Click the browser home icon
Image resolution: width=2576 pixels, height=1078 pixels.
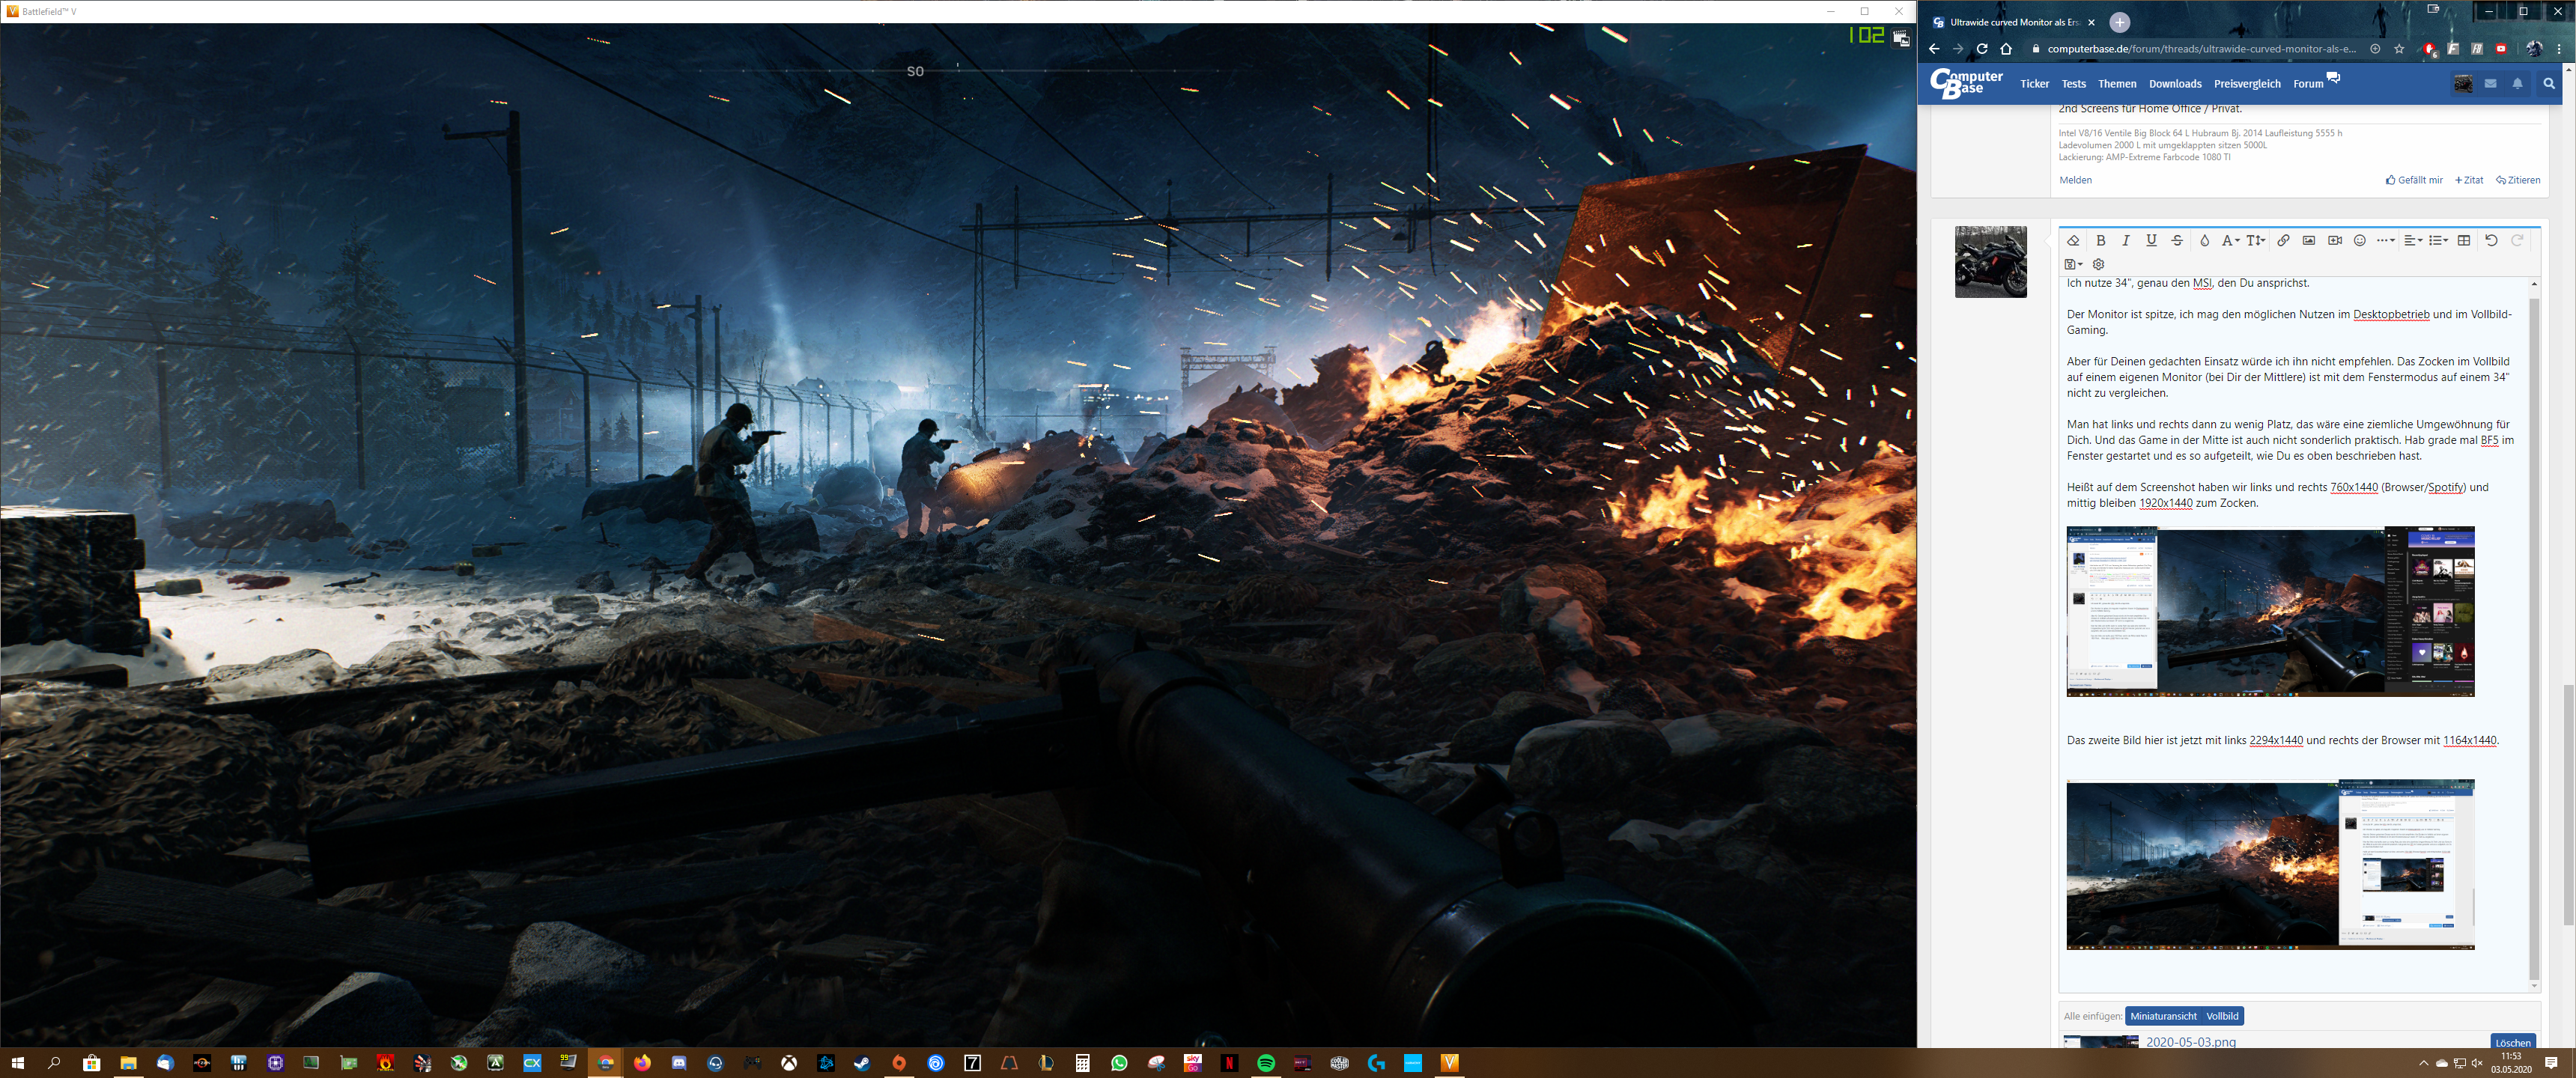pos(2006,48)
